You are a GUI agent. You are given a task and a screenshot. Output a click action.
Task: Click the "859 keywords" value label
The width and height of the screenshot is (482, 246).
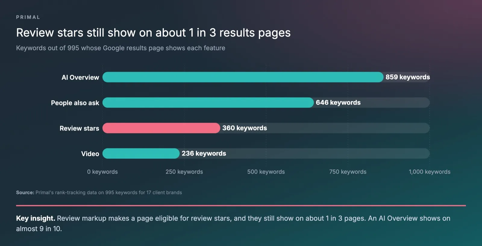[408, 77]
